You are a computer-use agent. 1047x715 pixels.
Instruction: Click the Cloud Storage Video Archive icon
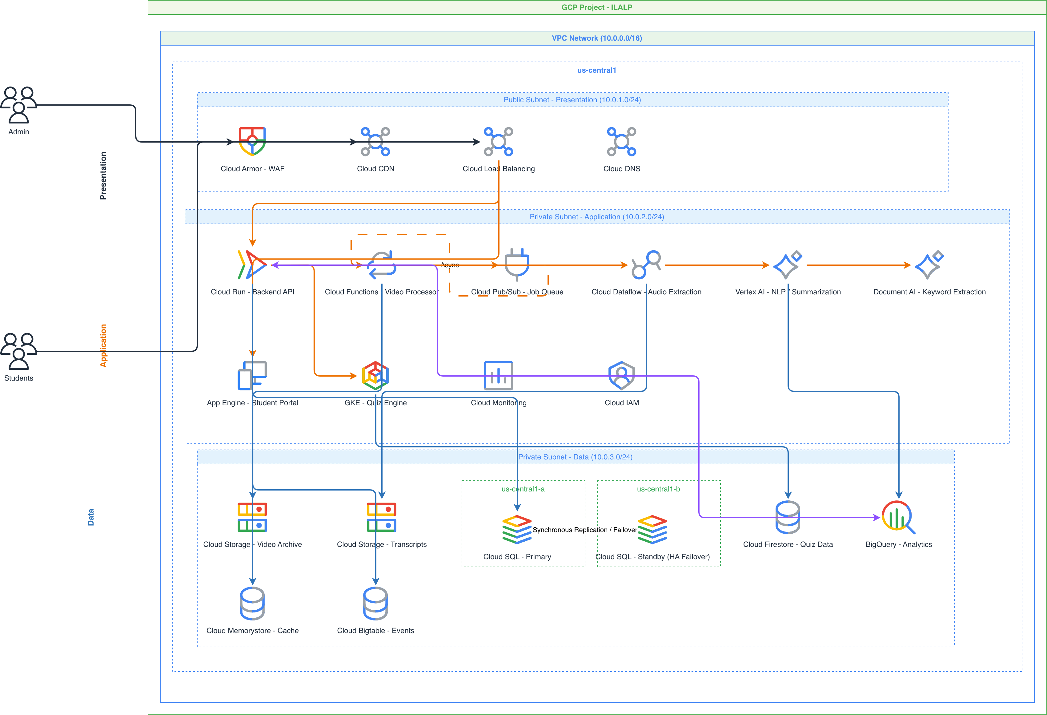click(252, 517)
